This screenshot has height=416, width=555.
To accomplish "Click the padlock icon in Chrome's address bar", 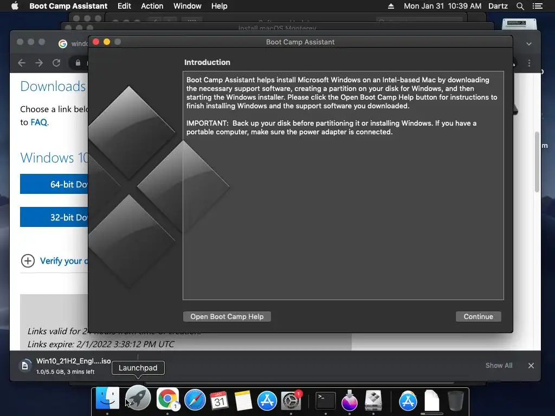I will coord(78,63).
